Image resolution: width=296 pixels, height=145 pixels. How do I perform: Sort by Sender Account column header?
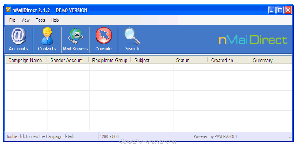coord(68,61)
